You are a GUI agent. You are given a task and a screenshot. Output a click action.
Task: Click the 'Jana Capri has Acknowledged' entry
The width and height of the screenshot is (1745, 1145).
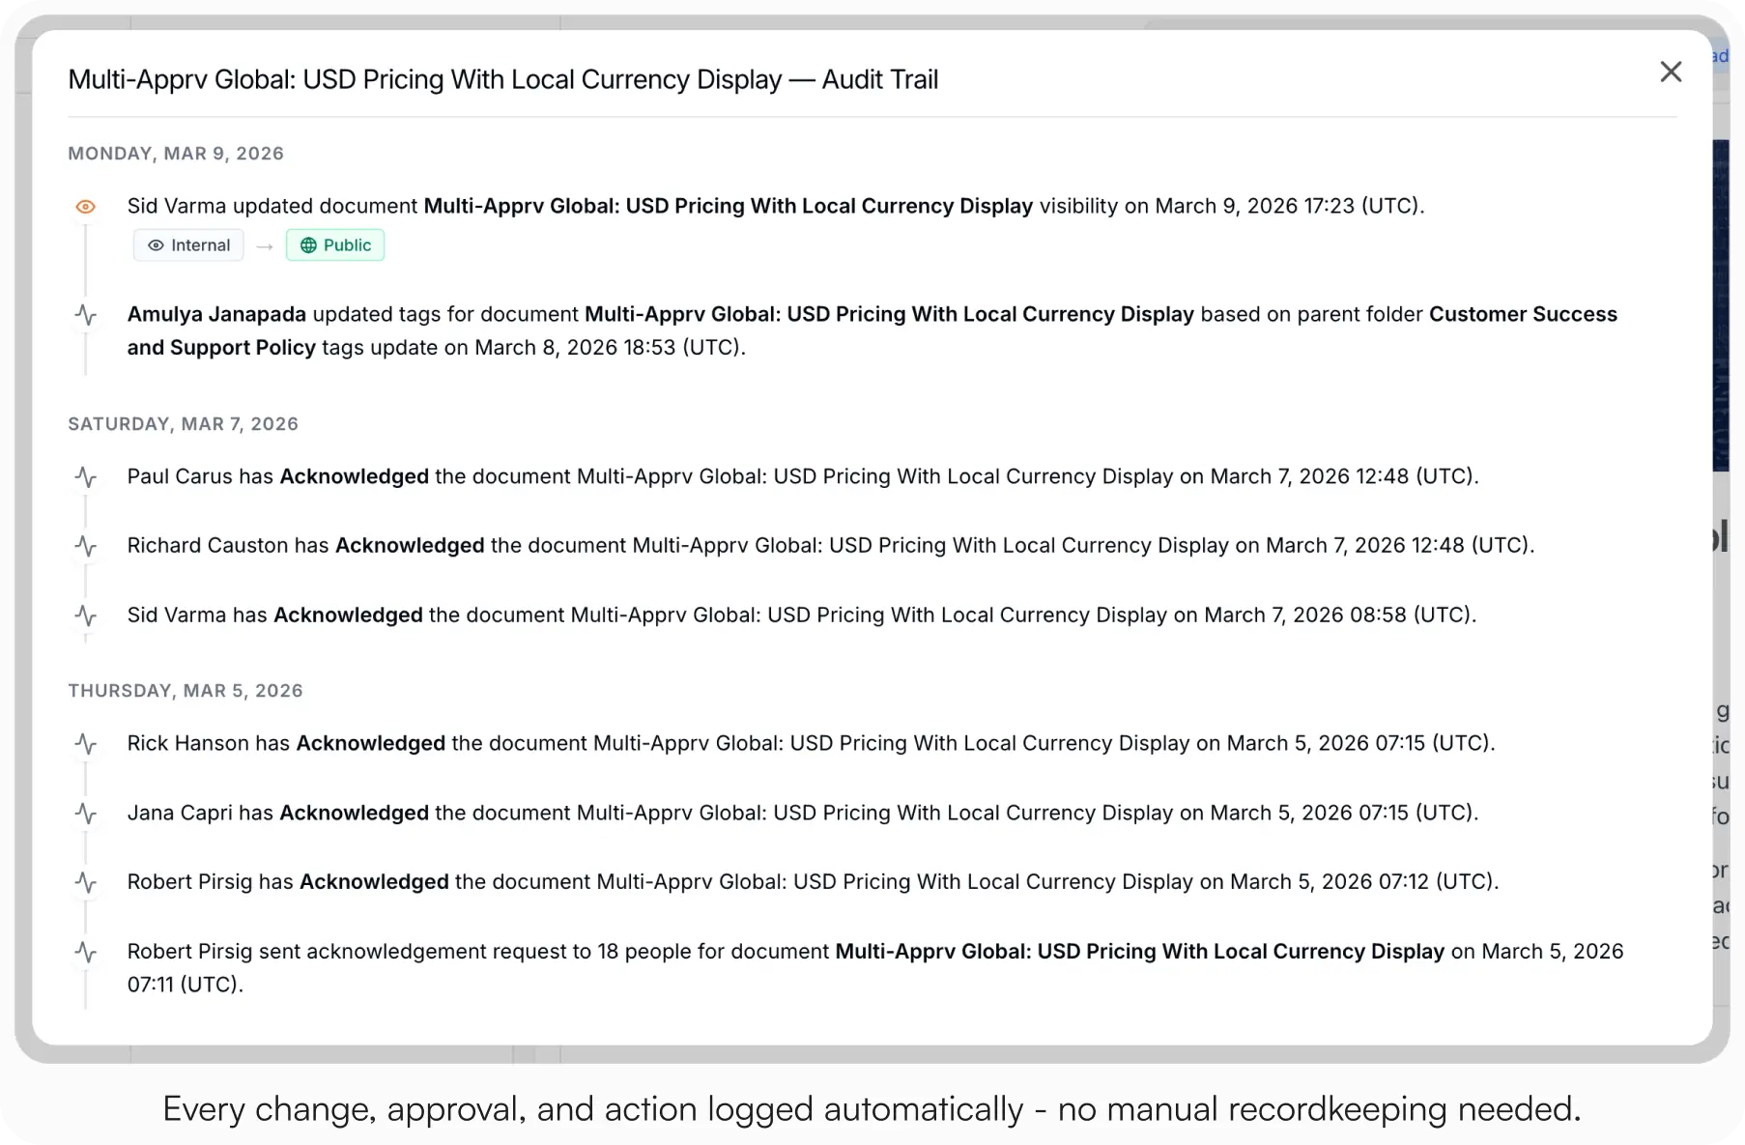pos(803,813)
